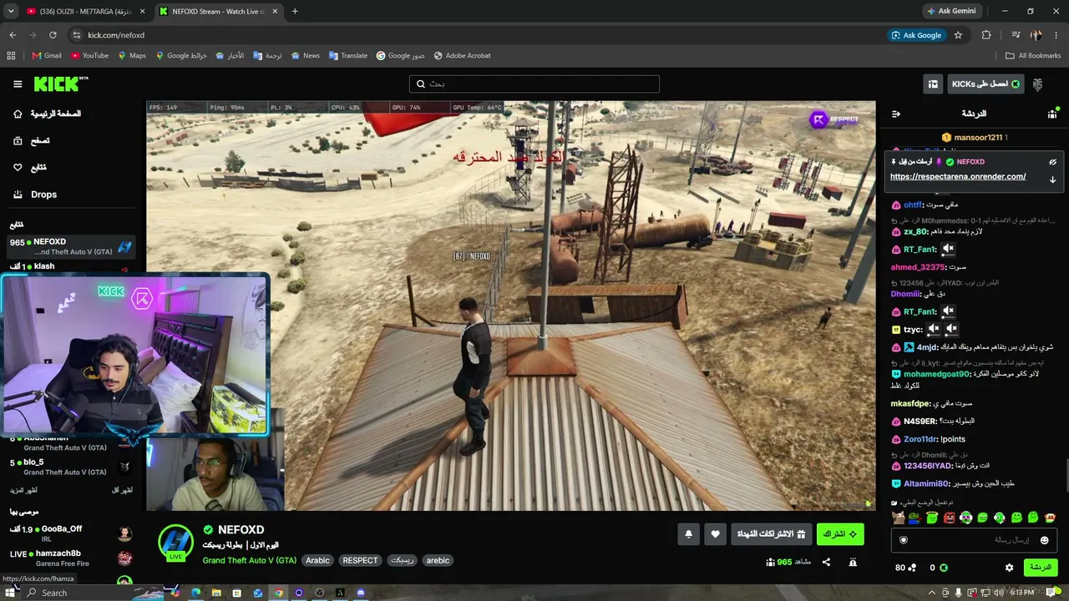Select the RESPECT stream tag
Viewport: 1069px width, 601px height.
click(x=360, y=560)
